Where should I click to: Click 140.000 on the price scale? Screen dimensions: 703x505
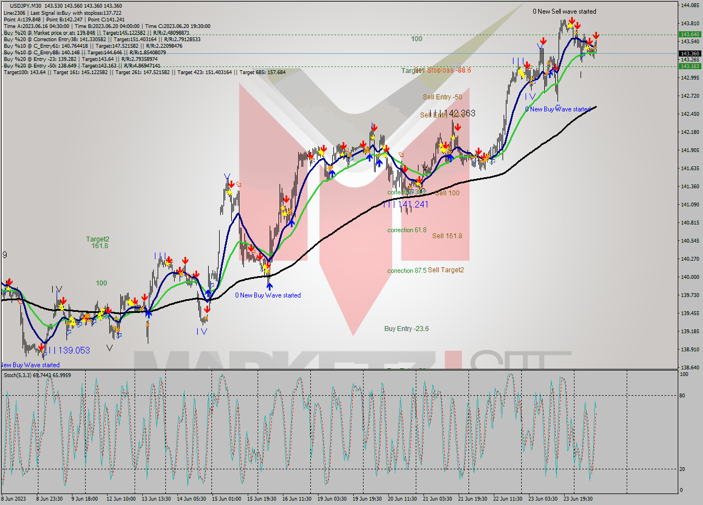[x=689, y=277]
